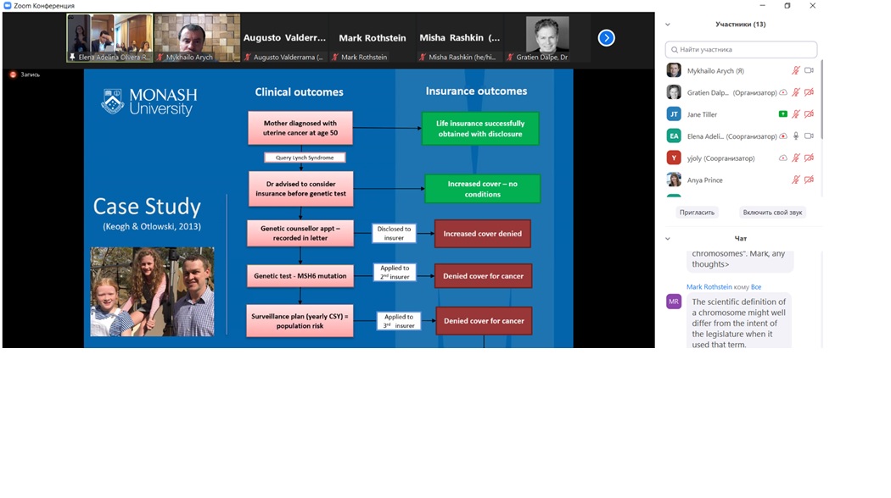Click Участники (13) panel title
891x498 pixels.
741,25
